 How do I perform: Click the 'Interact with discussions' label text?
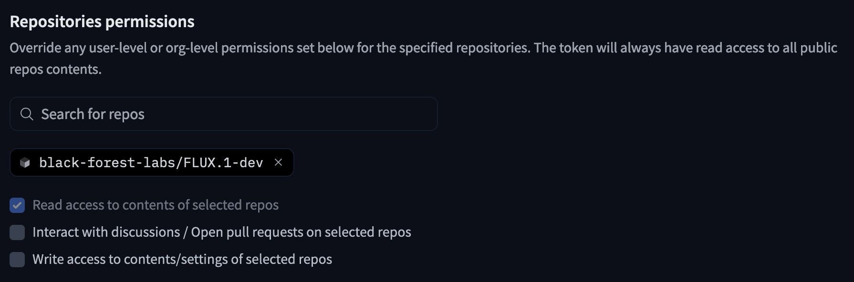[106, 232]
